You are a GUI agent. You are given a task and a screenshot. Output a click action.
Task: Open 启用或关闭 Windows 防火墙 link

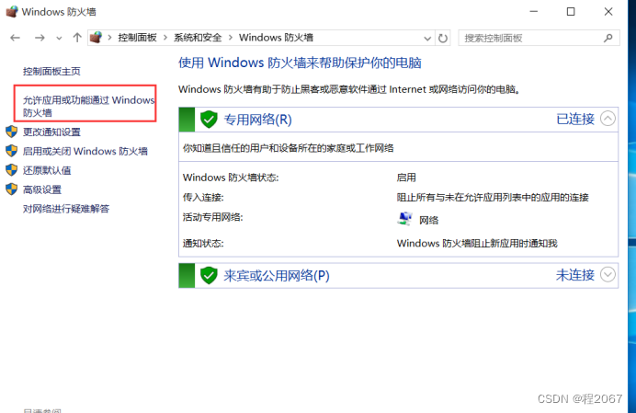(85, 151)
